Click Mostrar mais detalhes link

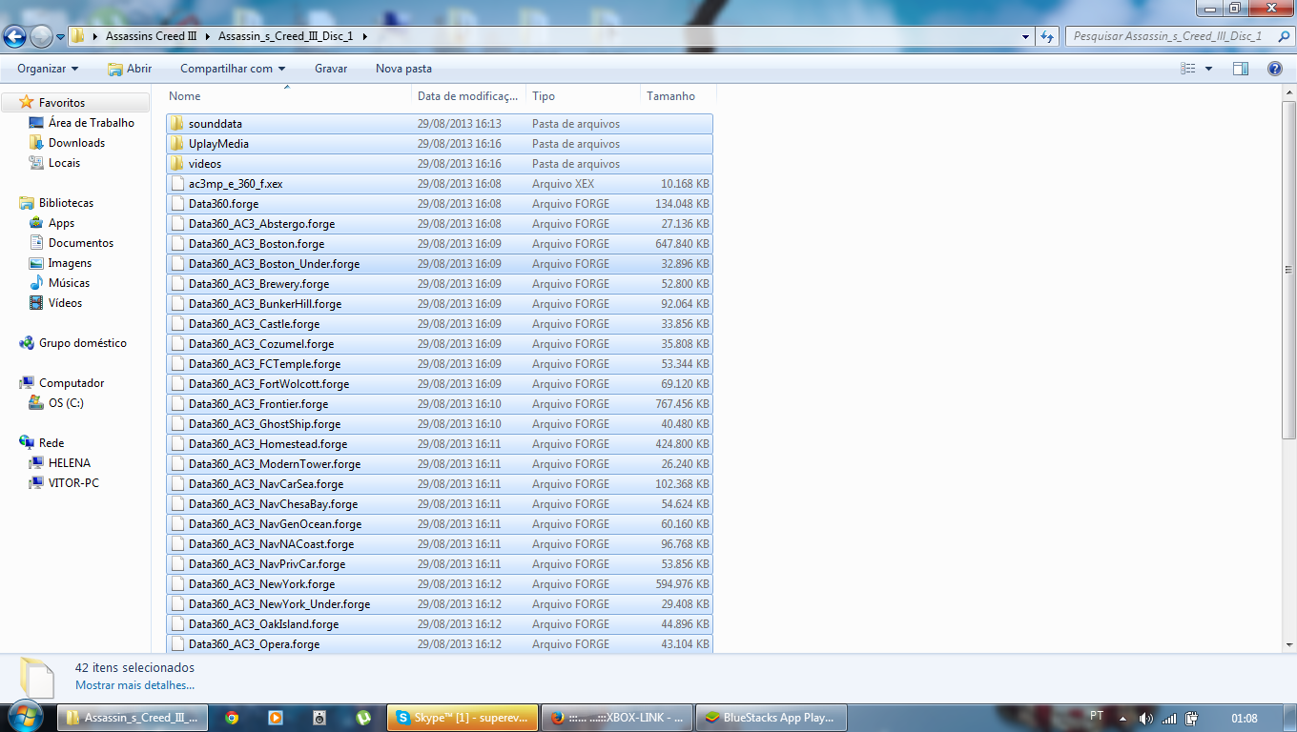tap(134, 684)
